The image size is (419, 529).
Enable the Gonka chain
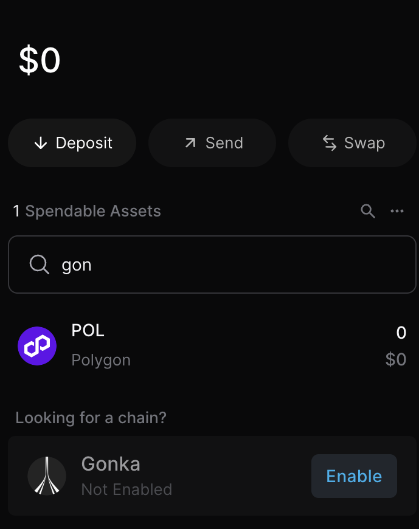pyautogui.click(x=354, y=475)
